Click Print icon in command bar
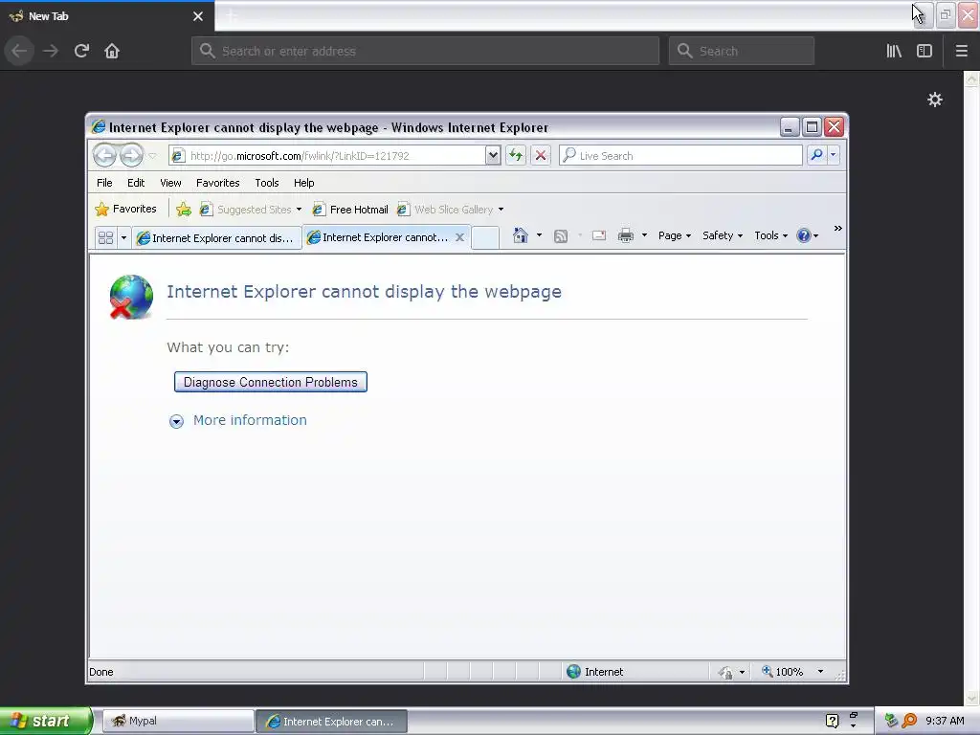980x735 pixels. (626, 235)
